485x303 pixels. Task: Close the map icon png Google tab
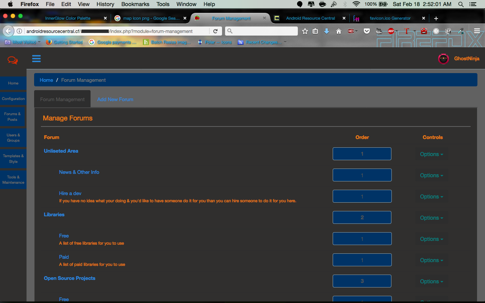pos(185,18)
